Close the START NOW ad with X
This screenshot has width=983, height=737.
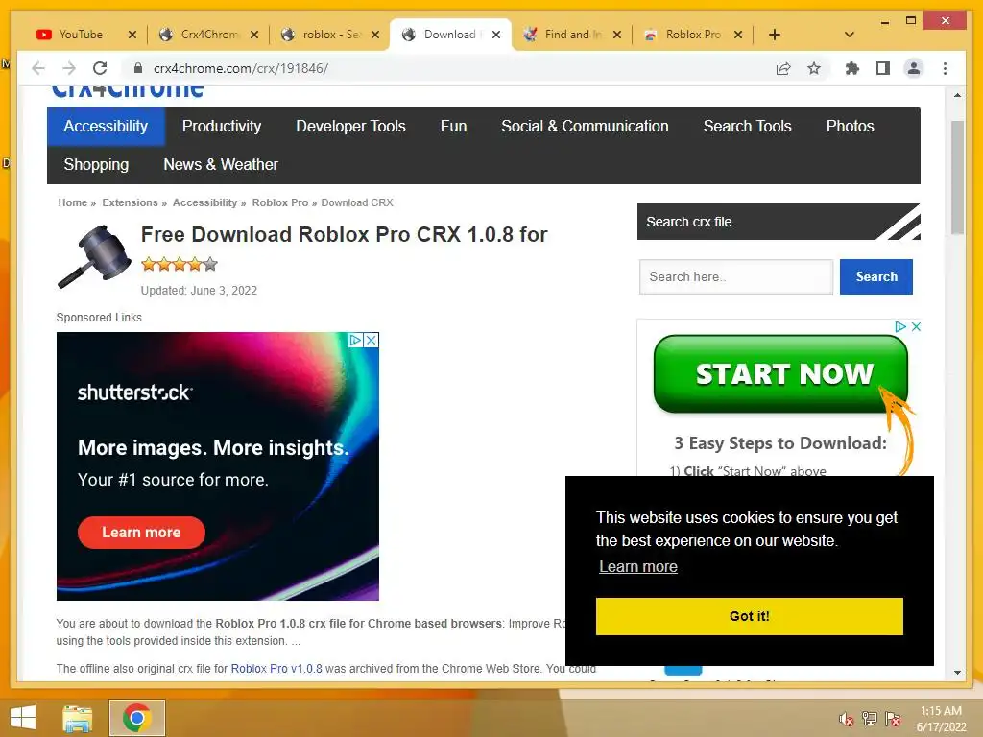(x=916, y=326)
